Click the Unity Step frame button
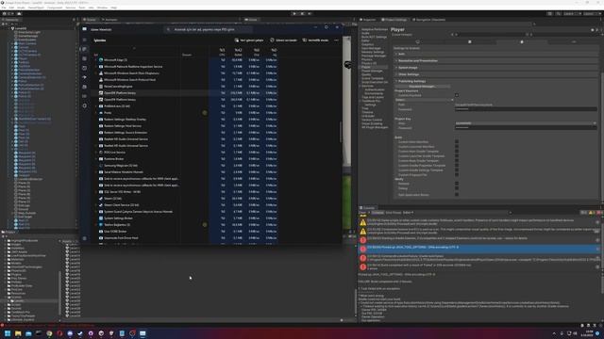The width and height of the screenshot is (604, 339). [x=310, y=13]
